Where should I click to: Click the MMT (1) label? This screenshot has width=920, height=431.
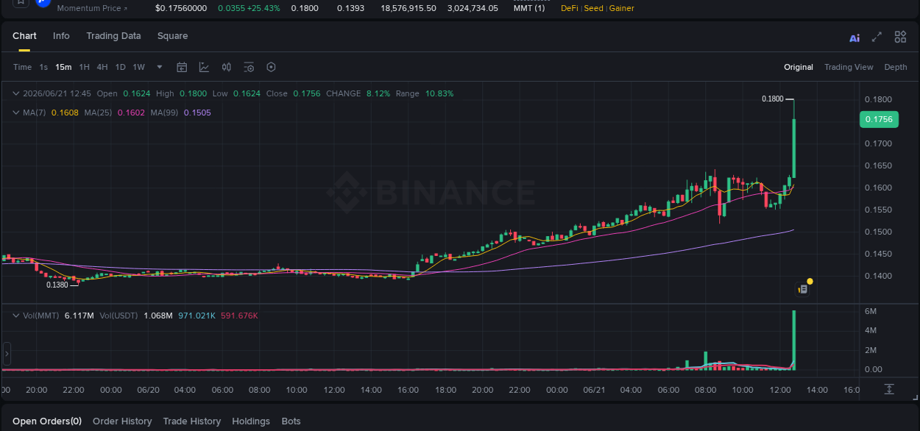(x=529, y=8)
